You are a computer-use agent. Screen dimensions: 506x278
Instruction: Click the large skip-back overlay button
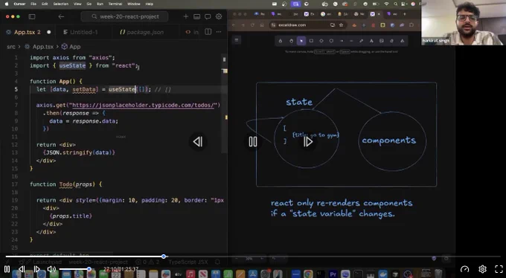(x=198, y=141)
